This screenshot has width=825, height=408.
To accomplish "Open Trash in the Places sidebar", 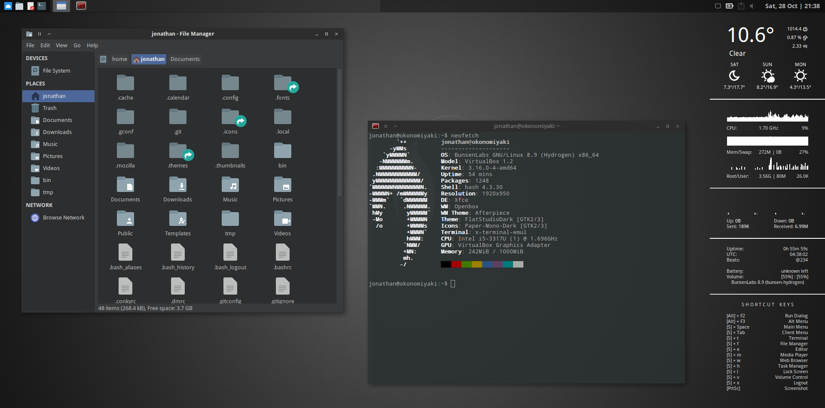I will point(58,108).
